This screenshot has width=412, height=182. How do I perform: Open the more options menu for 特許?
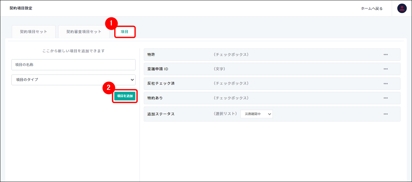point(386,55)
